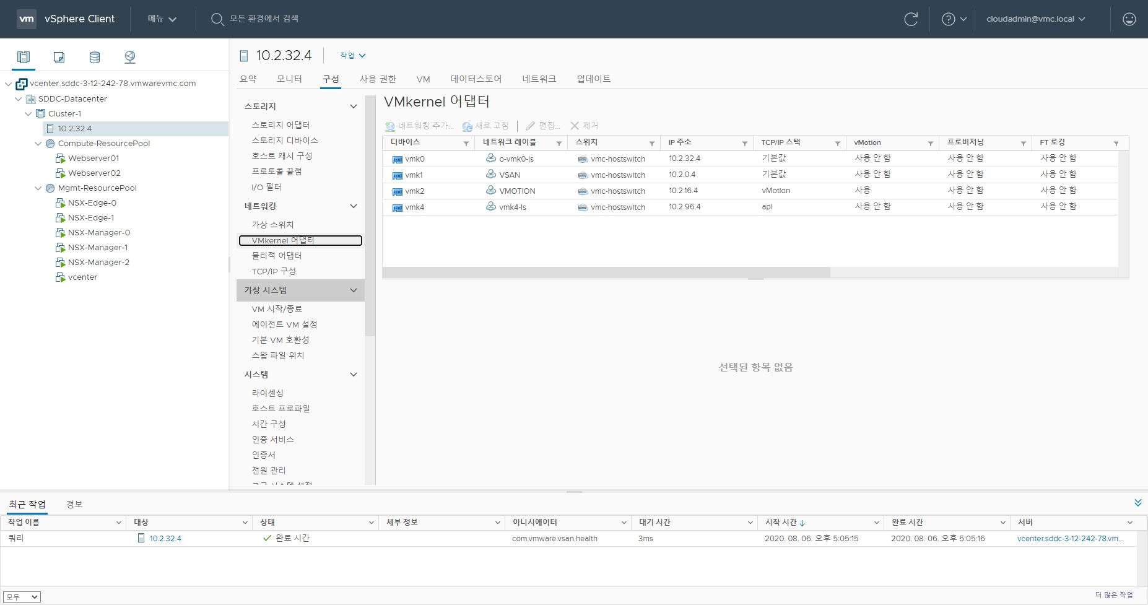Click the global refresh icon in header

pyautogui.click(x=911, y=19)
